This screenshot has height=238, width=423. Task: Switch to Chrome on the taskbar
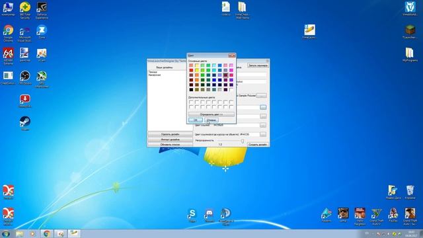click(x=47, y=233)
